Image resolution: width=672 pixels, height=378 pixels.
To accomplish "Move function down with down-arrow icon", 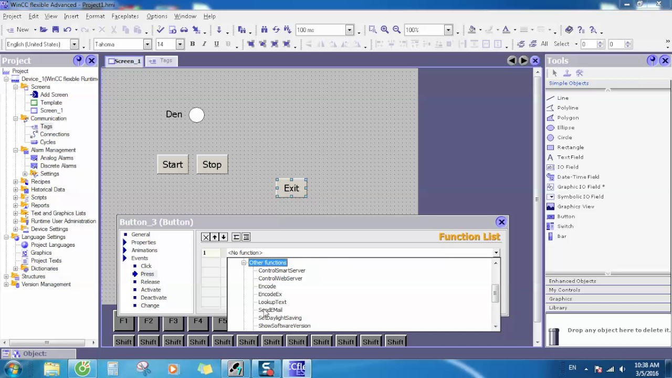I will [224, 237].
